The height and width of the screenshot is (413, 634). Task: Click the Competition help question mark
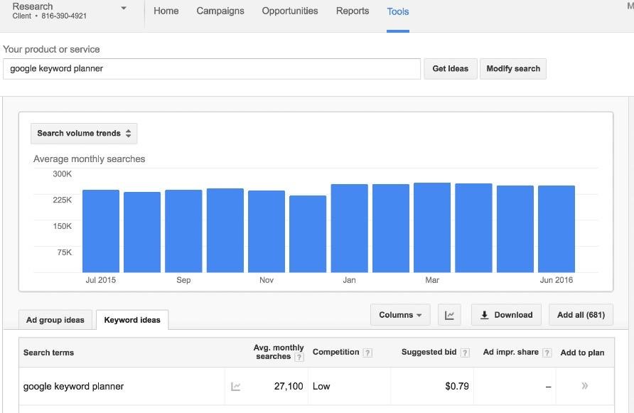pos(367,353)
